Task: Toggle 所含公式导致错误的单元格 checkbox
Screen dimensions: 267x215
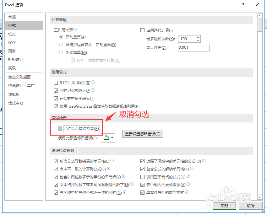Action: coord(56,161)
